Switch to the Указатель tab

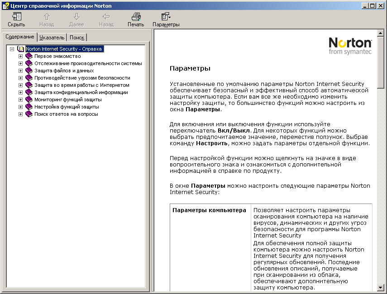52,38
